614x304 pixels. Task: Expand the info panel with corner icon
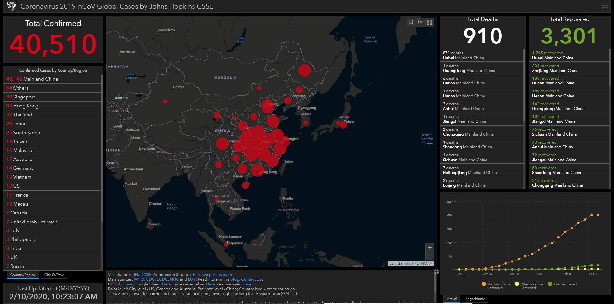(x=436, y=271)
